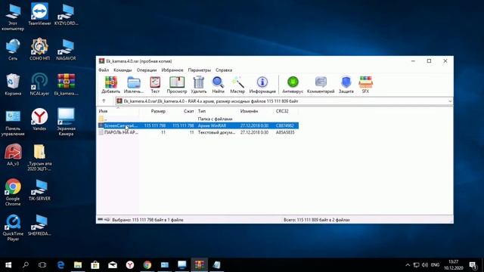Image resolution: width=484 pixels, height=272 pixels.
Task: Select the ПАРОЛЬ НА АР... text file
Action: (x=198, y=132)
